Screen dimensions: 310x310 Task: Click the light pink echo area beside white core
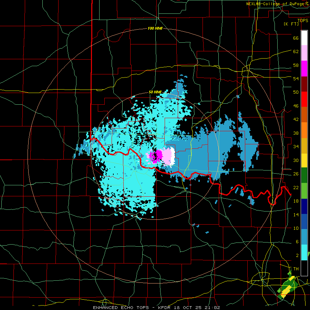tap(166, 157)
